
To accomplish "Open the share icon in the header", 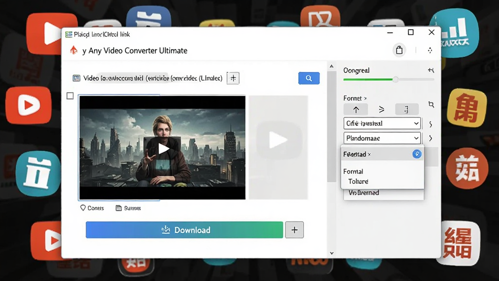I will (399, 50).
